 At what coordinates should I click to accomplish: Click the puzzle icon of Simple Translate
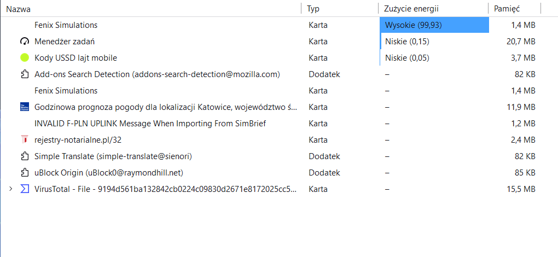point(25,156)
